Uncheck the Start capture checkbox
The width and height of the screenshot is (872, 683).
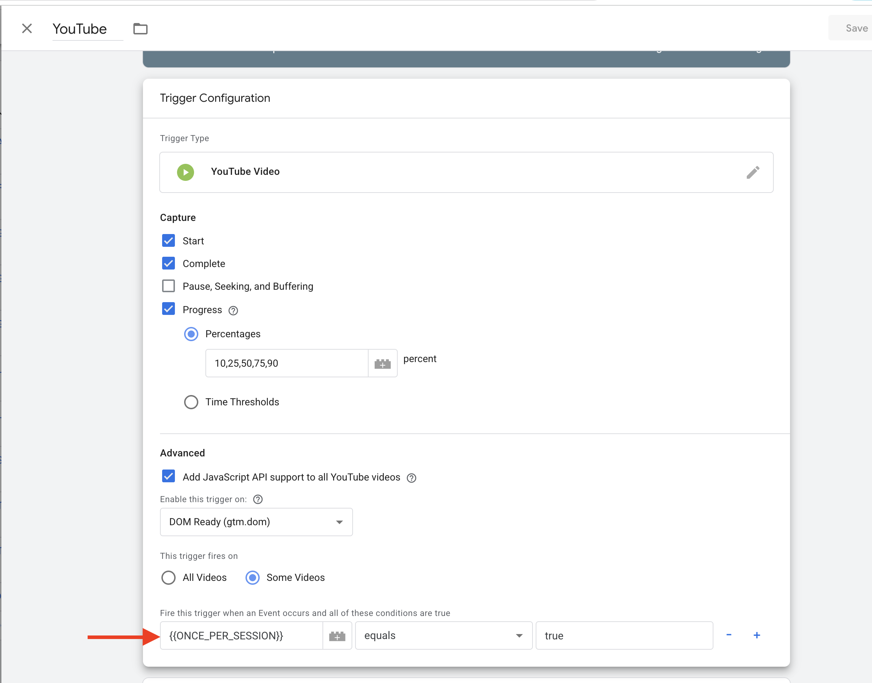[169, 241]
